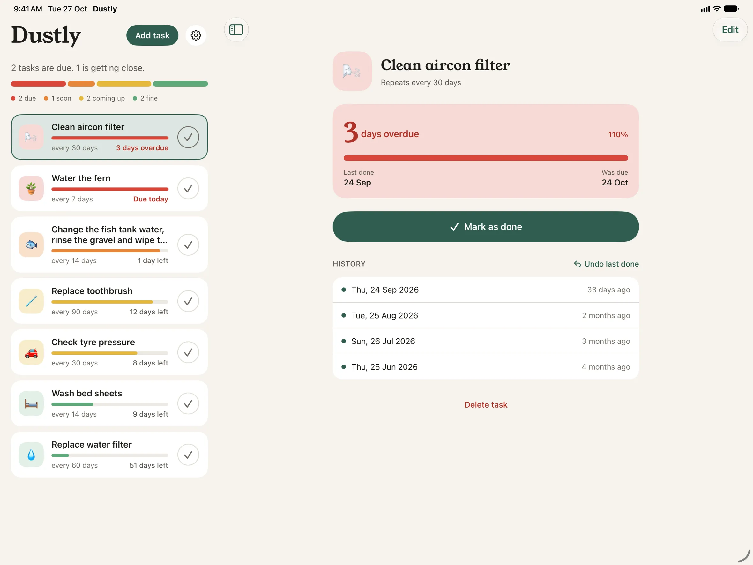Click the red due segment of the summary bar
The height and width of the screenshot is (565, 753).
click(39, 84)
